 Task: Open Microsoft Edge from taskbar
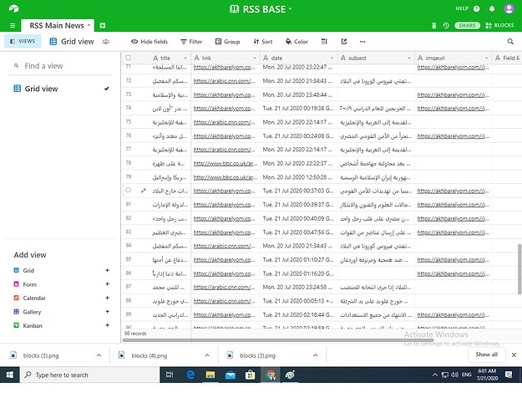tap(190, 375)
